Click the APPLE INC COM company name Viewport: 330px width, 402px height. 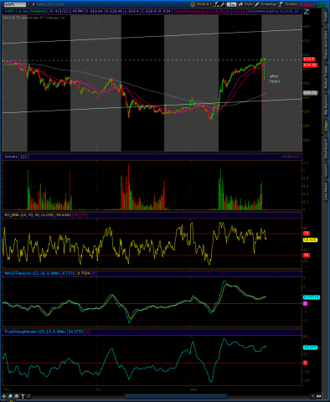tap(50, 4)
